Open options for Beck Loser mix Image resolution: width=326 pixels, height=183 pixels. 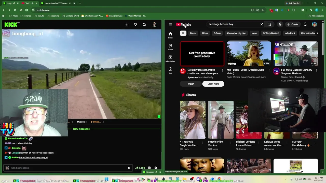[x=270, y=70]
